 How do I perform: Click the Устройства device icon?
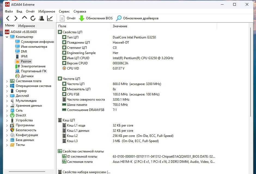pos(12,120)
